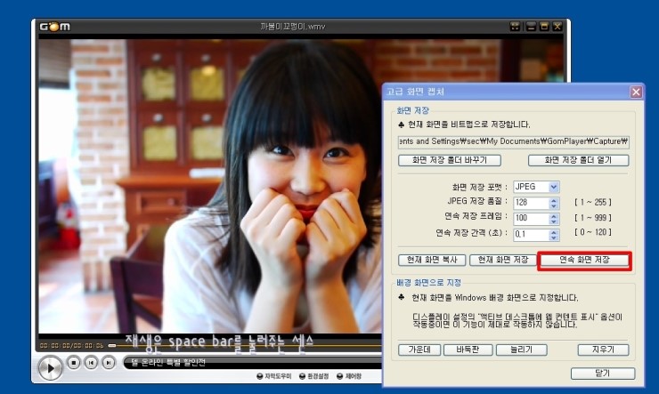
Task: Start playback with the large Play button
Action: pos(50,368)
